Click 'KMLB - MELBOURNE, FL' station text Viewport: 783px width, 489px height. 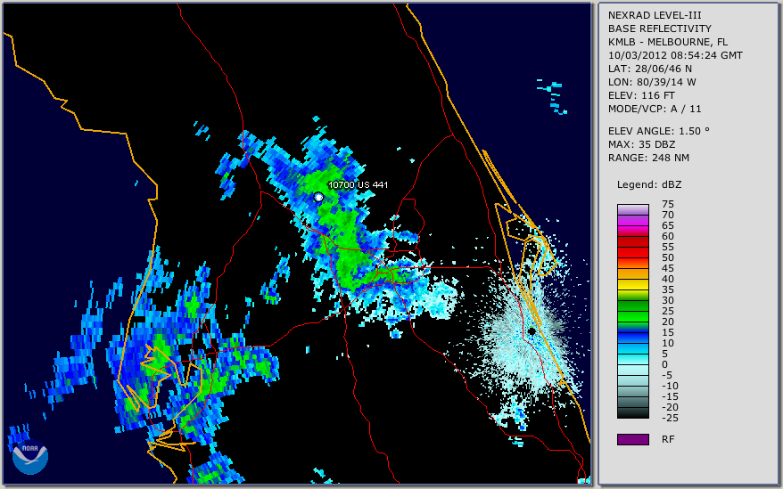(x=668, y=42)
